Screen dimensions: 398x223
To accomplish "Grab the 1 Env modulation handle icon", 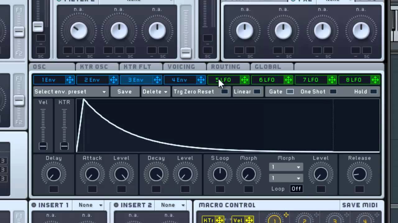I will (70, 80).
